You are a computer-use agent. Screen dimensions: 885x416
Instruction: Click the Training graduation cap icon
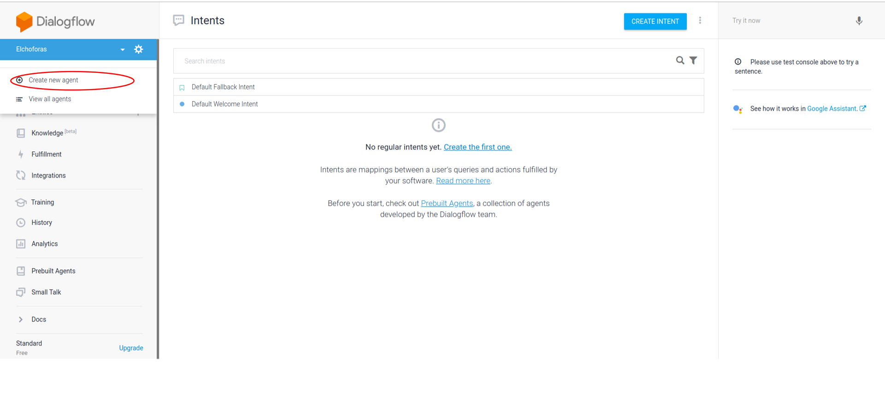21,202
